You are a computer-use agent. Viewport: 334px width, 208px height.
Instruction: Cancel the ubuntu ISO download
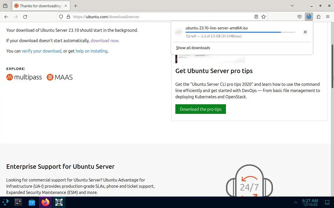tap(305, 32)
